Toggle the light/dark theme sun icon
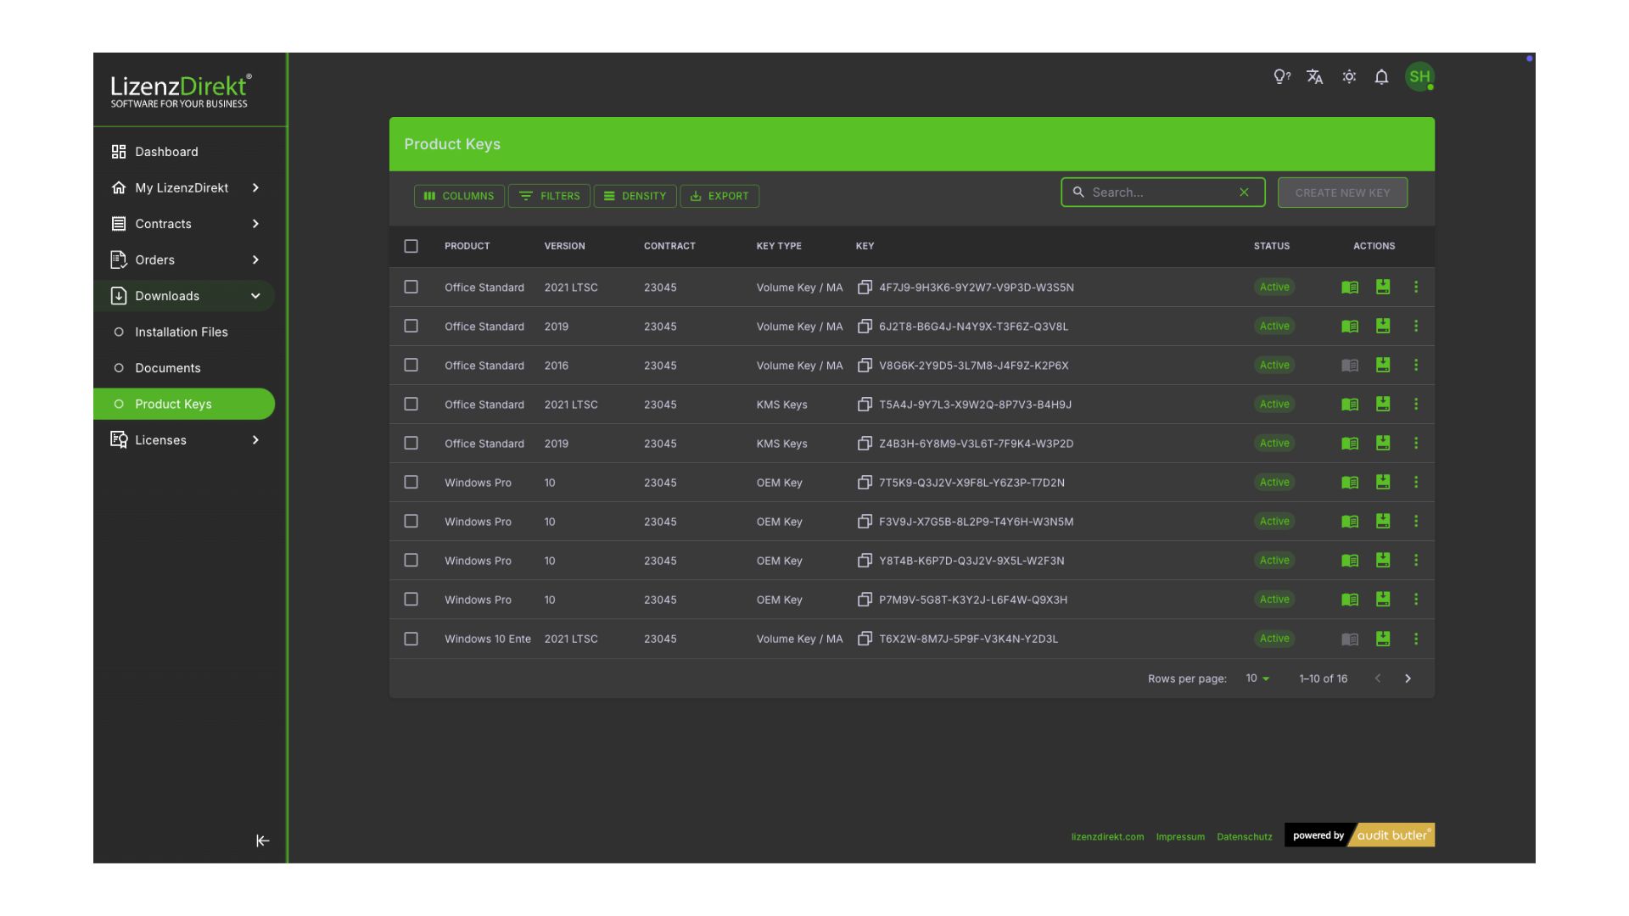The width and height of the screenshot is (1629, 916). pyautogui.click(x=1349, y=77)
